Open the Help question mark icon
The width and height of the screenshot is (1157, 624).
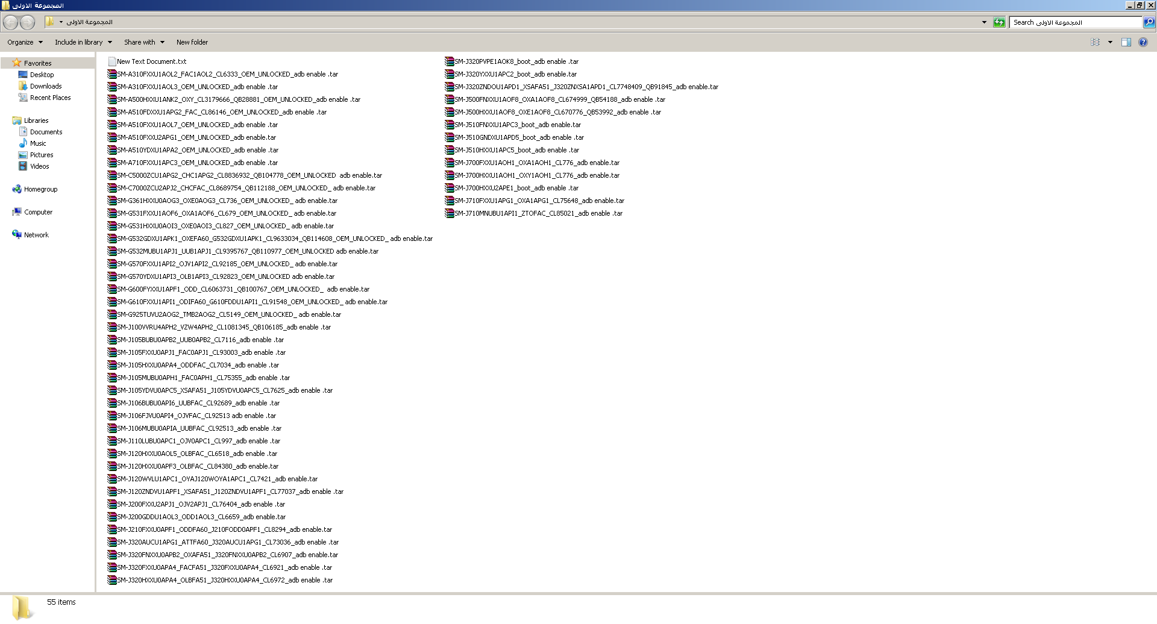(x=1143, y=42)
